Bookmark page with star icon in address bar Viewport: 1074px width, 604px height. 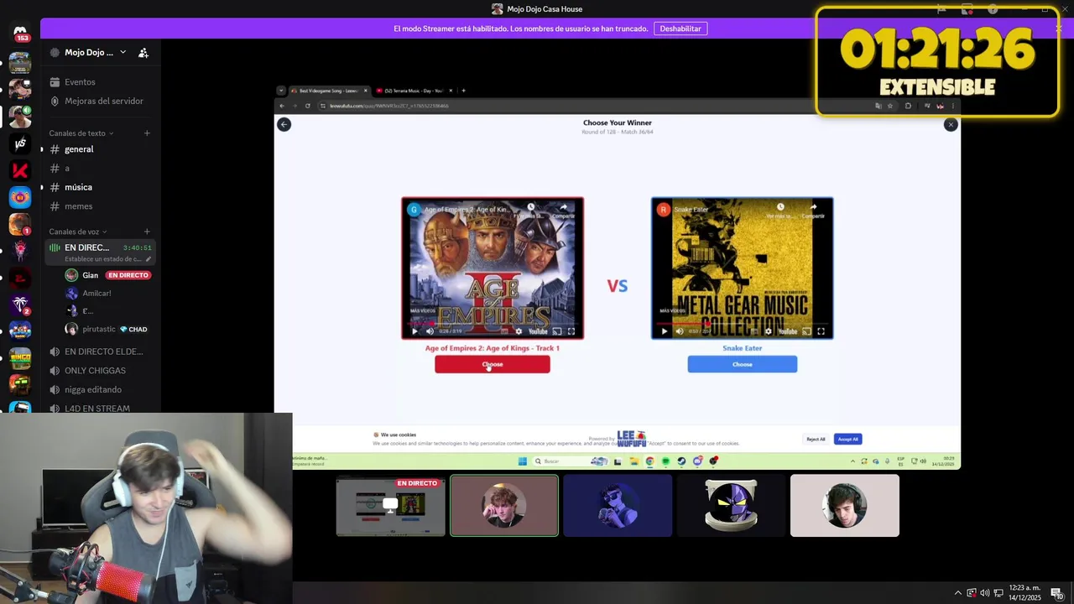click(x=890, y=106)
